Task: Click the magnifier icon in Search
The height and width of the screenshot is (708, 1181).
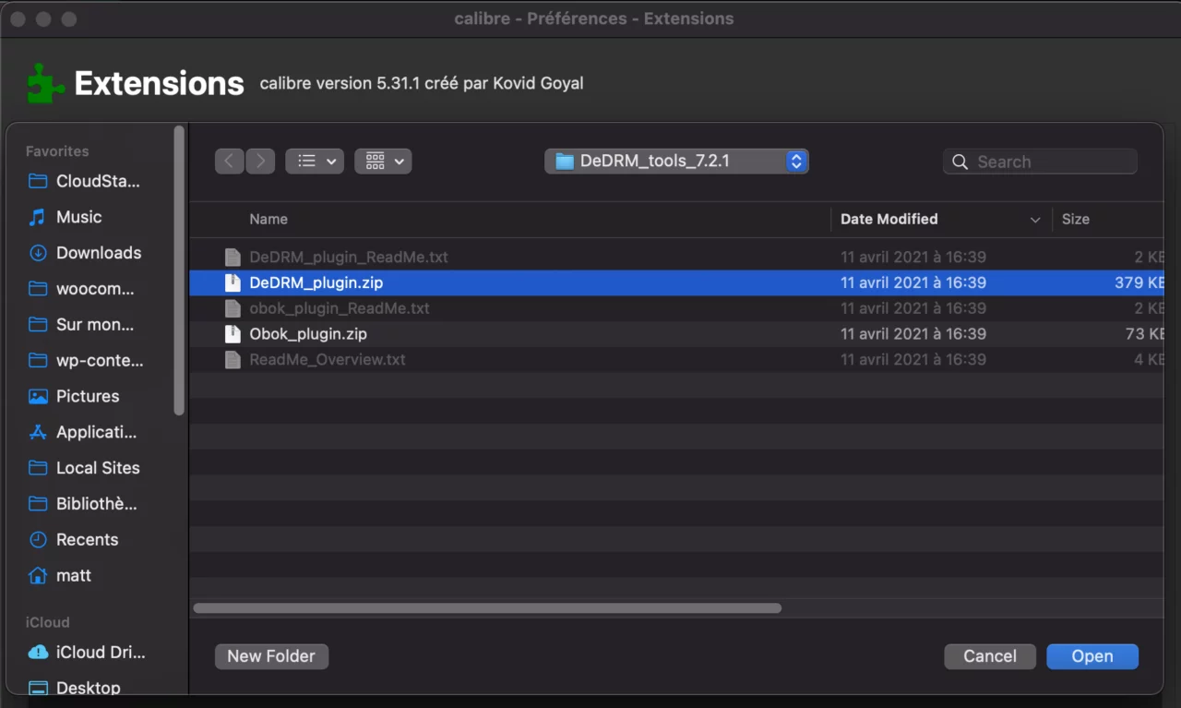Action: tap(960, 162)
